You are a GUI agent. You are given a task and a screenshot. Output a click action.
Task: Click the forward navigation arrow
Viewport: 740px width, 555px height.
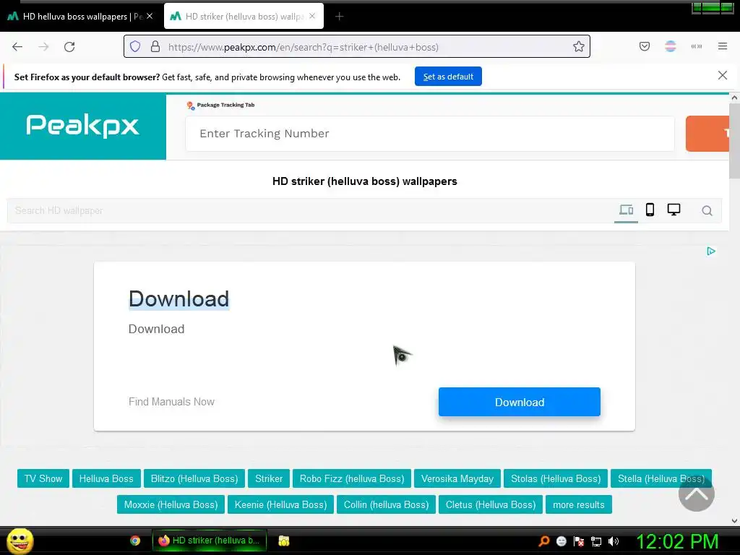point(43,47)
